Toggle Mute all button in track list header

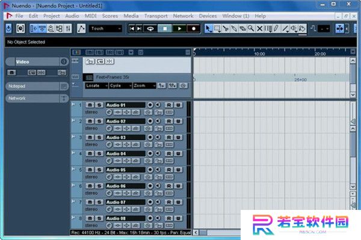[x=90, y=52]
